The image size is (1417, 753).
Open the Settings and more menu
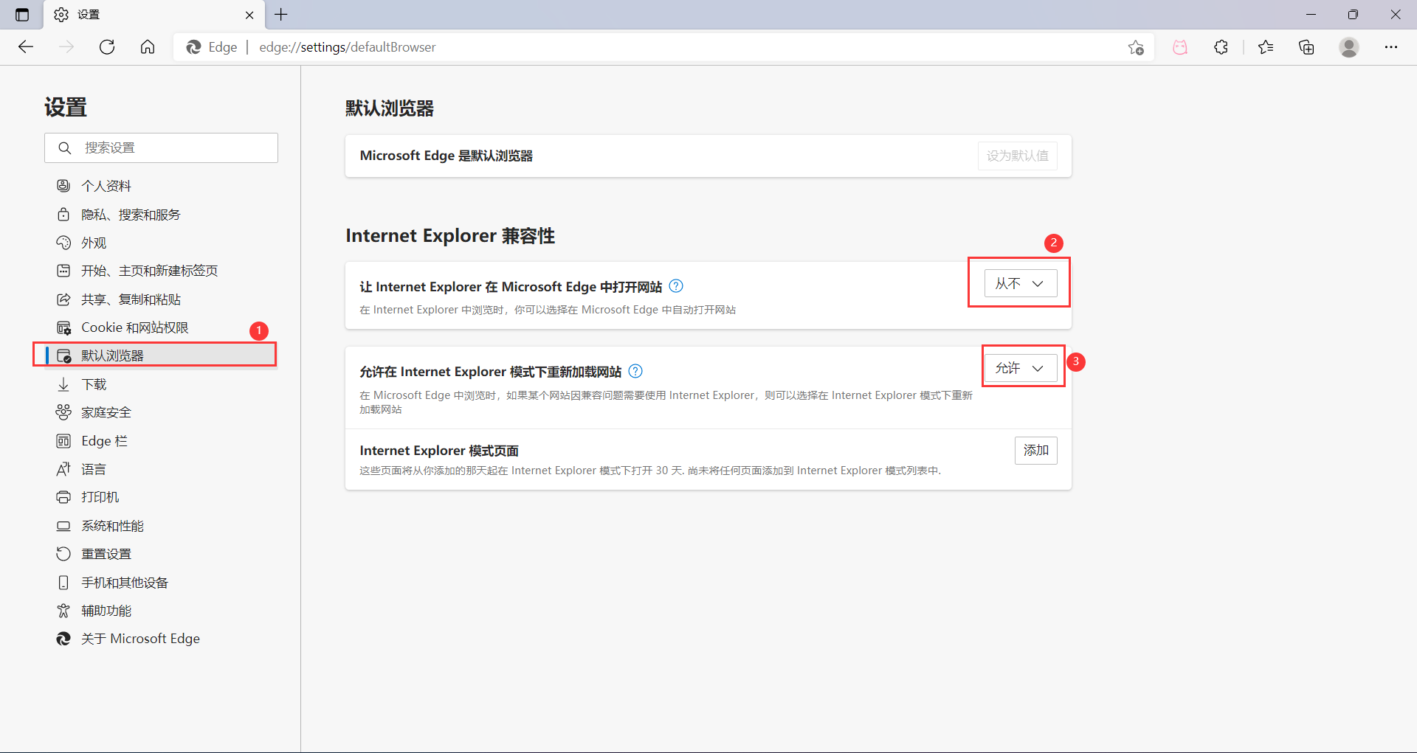coord(1391,47)
